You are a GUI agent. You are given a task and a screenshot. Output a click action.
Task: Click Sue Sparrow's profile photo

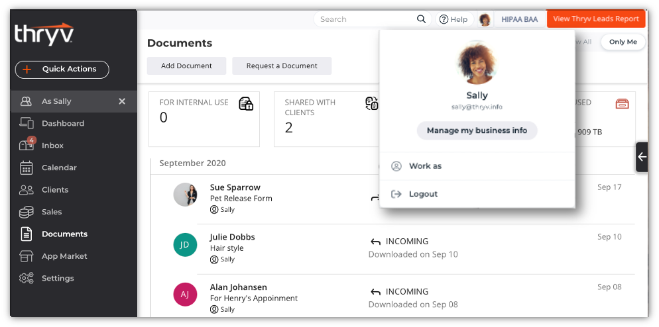pos(186,195)
